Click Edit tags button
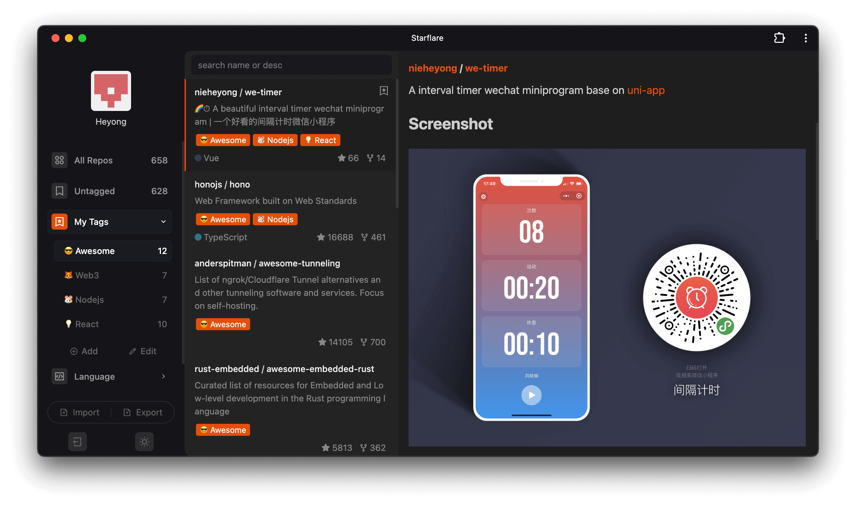This screenshot has width=856, height=506. [143, 351]
